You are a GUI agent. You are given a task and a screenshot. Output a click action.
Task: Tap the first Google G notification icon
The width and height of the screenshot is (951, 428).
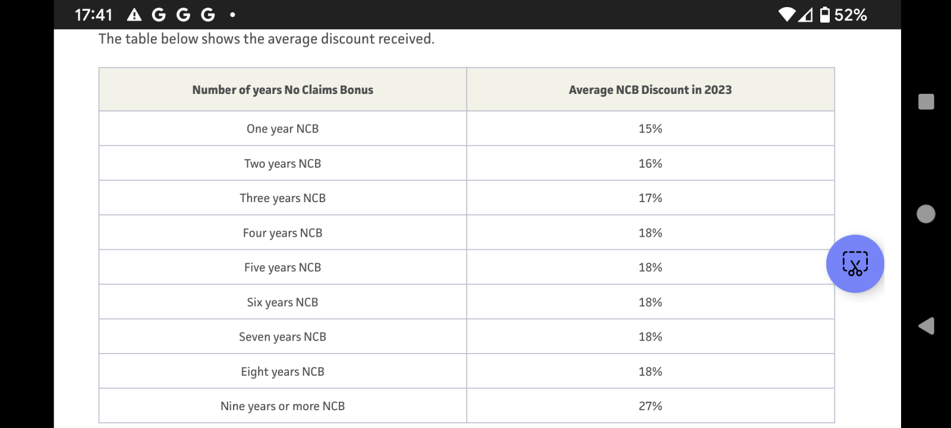pos(159,14)
